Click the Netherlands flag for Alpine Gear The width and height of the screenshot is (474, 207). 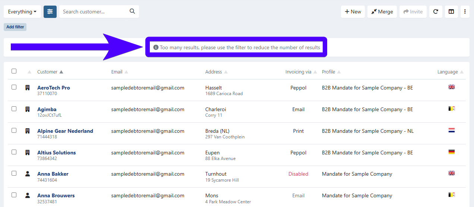[451, 131]
